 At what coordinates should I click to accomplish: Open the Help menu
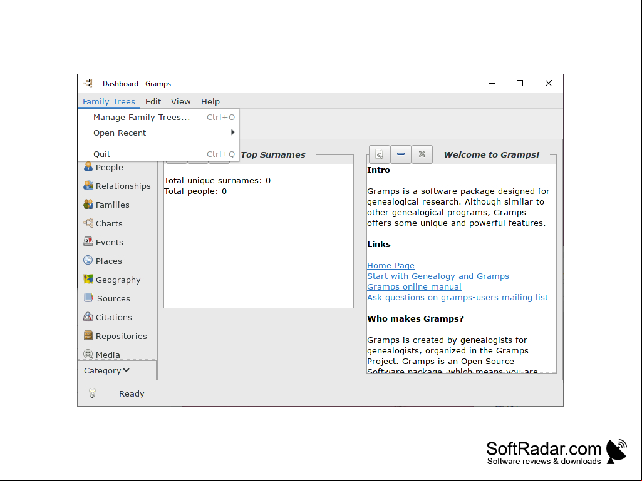click(210, 101)
